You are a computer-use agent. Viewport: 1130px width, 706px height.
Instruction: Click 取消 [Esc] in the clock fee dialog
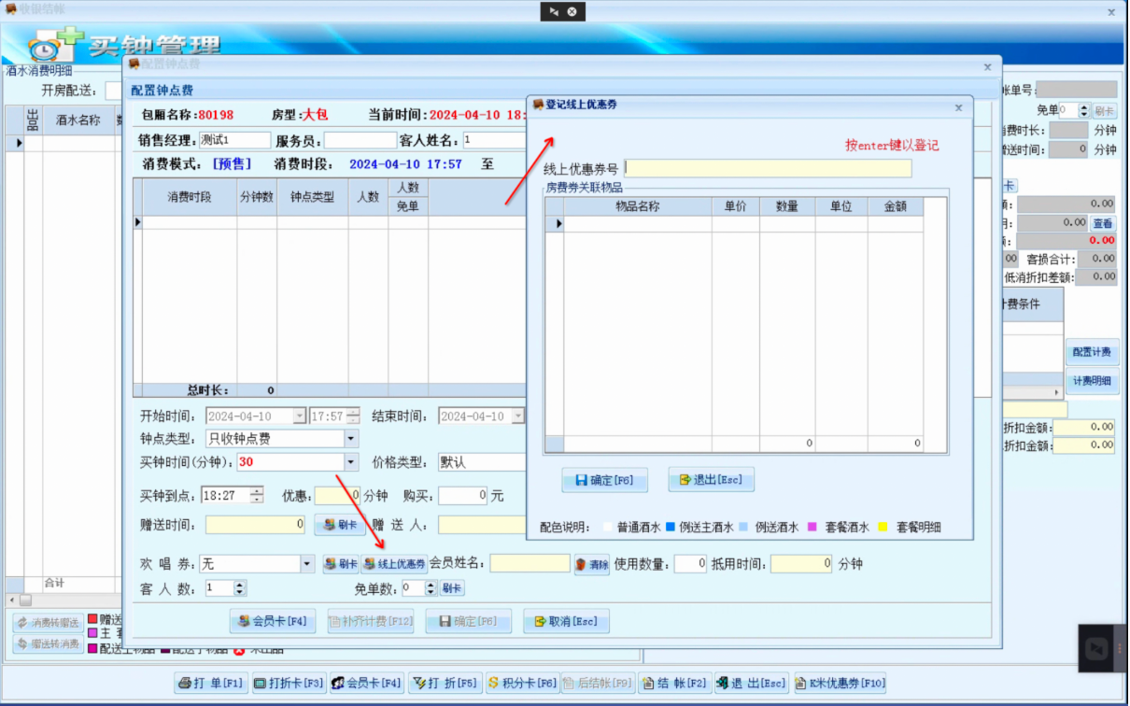tap(566, 621)
